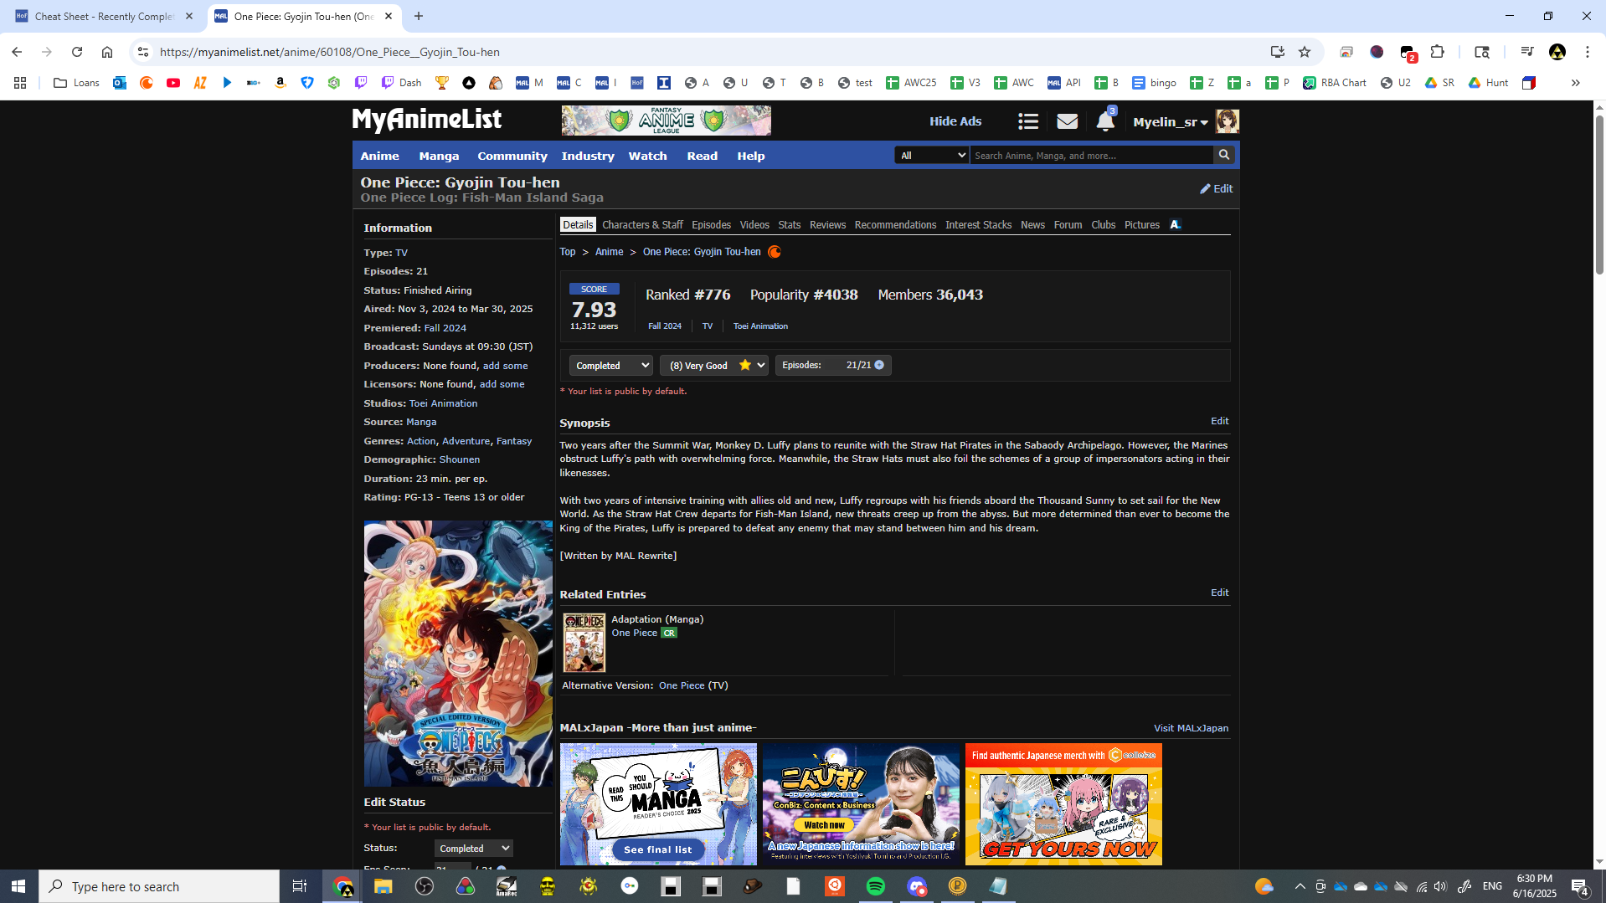Open the Toei Animation link beside Studios
The height and width of the screenshot is (903, 1606).
pos(444,403)
